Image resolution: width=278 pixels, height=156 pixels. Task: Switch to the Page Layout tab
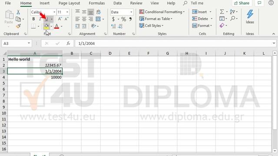[x=69, y=3]
